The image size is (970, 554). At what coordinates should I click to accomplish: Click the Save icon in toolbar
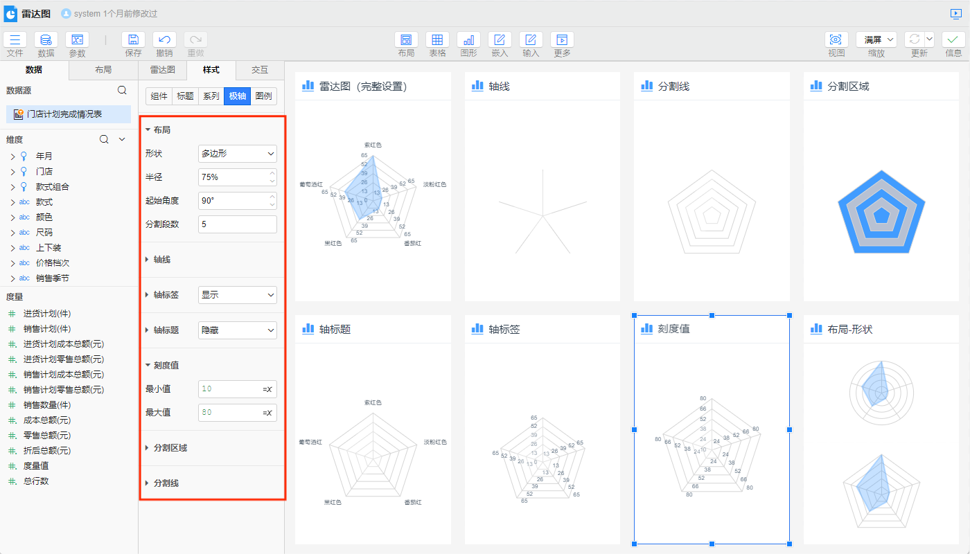(x=134, y=40)
